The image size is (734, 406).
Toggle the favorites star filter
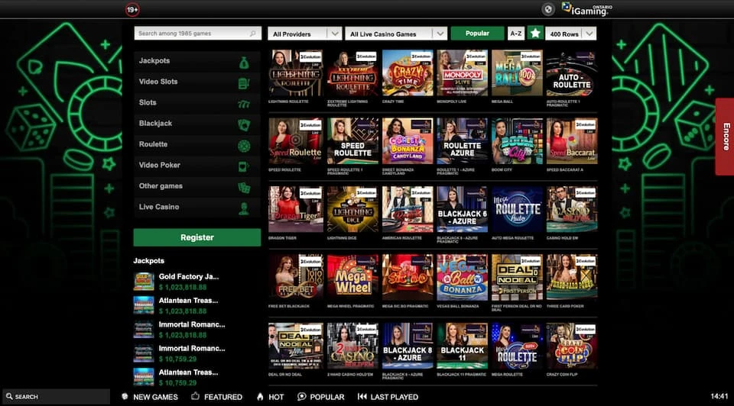pyautogui.click(x=535, y=33)
